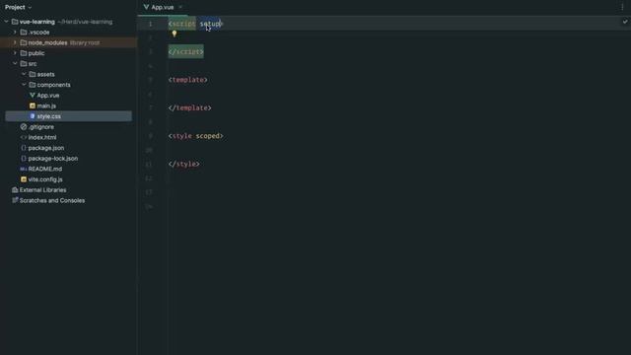This screenshot has height=355, width=631.
Task: Click the word "script" in the <script setup> tag
Action: 183,24
